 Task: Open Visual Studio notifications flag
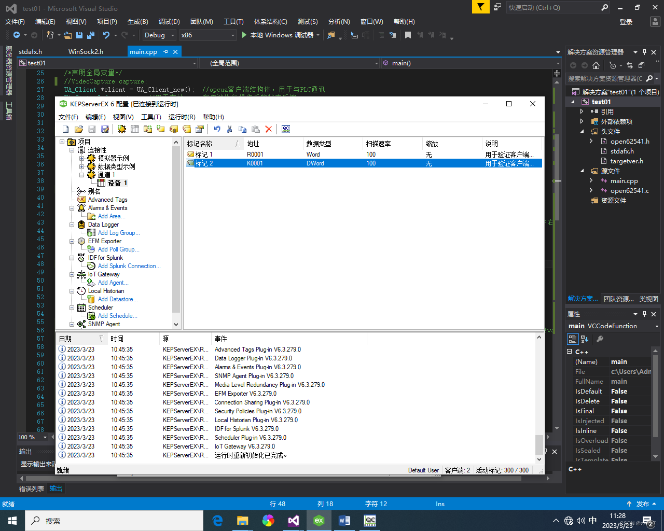pos(481,7)
